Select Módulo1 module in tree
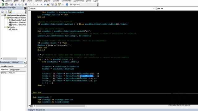The width and height of the screenshot is (198, 111). (x=15, y=30)
